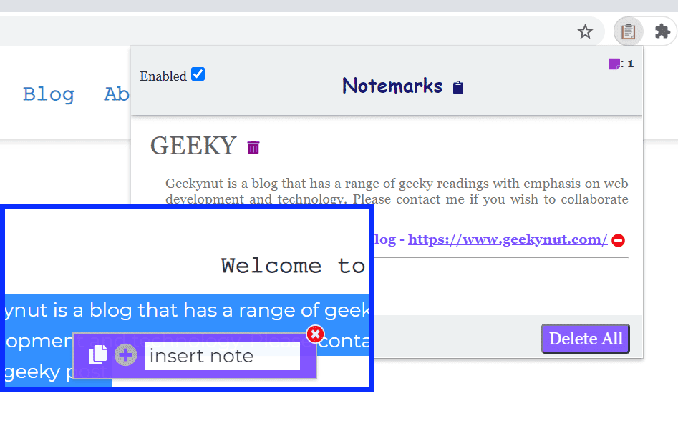Uncheck the Enabled checkbox
The image size is (678, 433).
click(198, 74)
